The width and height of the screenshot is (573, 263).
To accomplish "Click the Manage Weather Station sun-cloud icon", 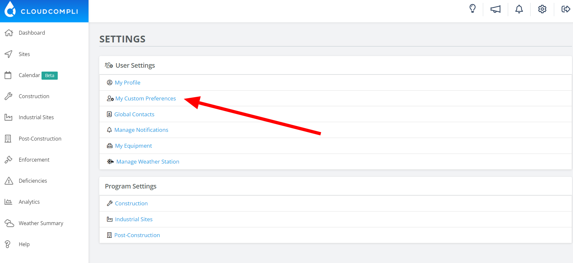I will click(x=111, y=162).
